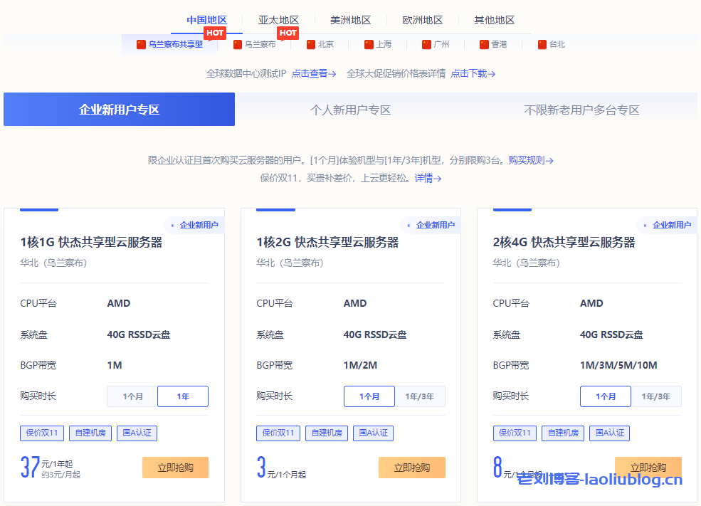Pick the 香港 flag location
701x506 pixels.
[x=493, y=44]
